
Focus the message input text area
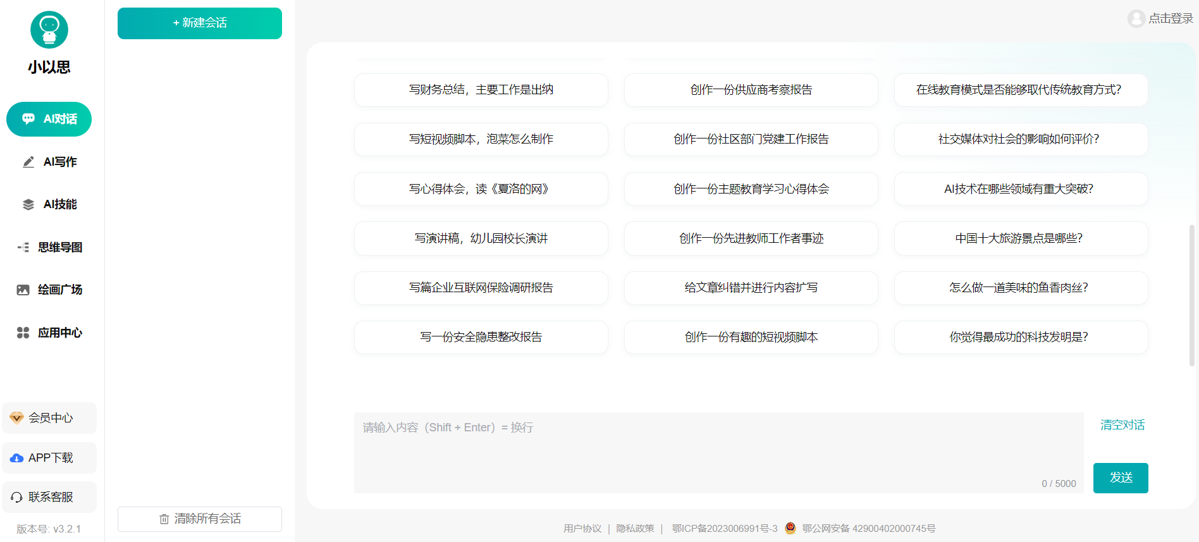coord(718,453)
